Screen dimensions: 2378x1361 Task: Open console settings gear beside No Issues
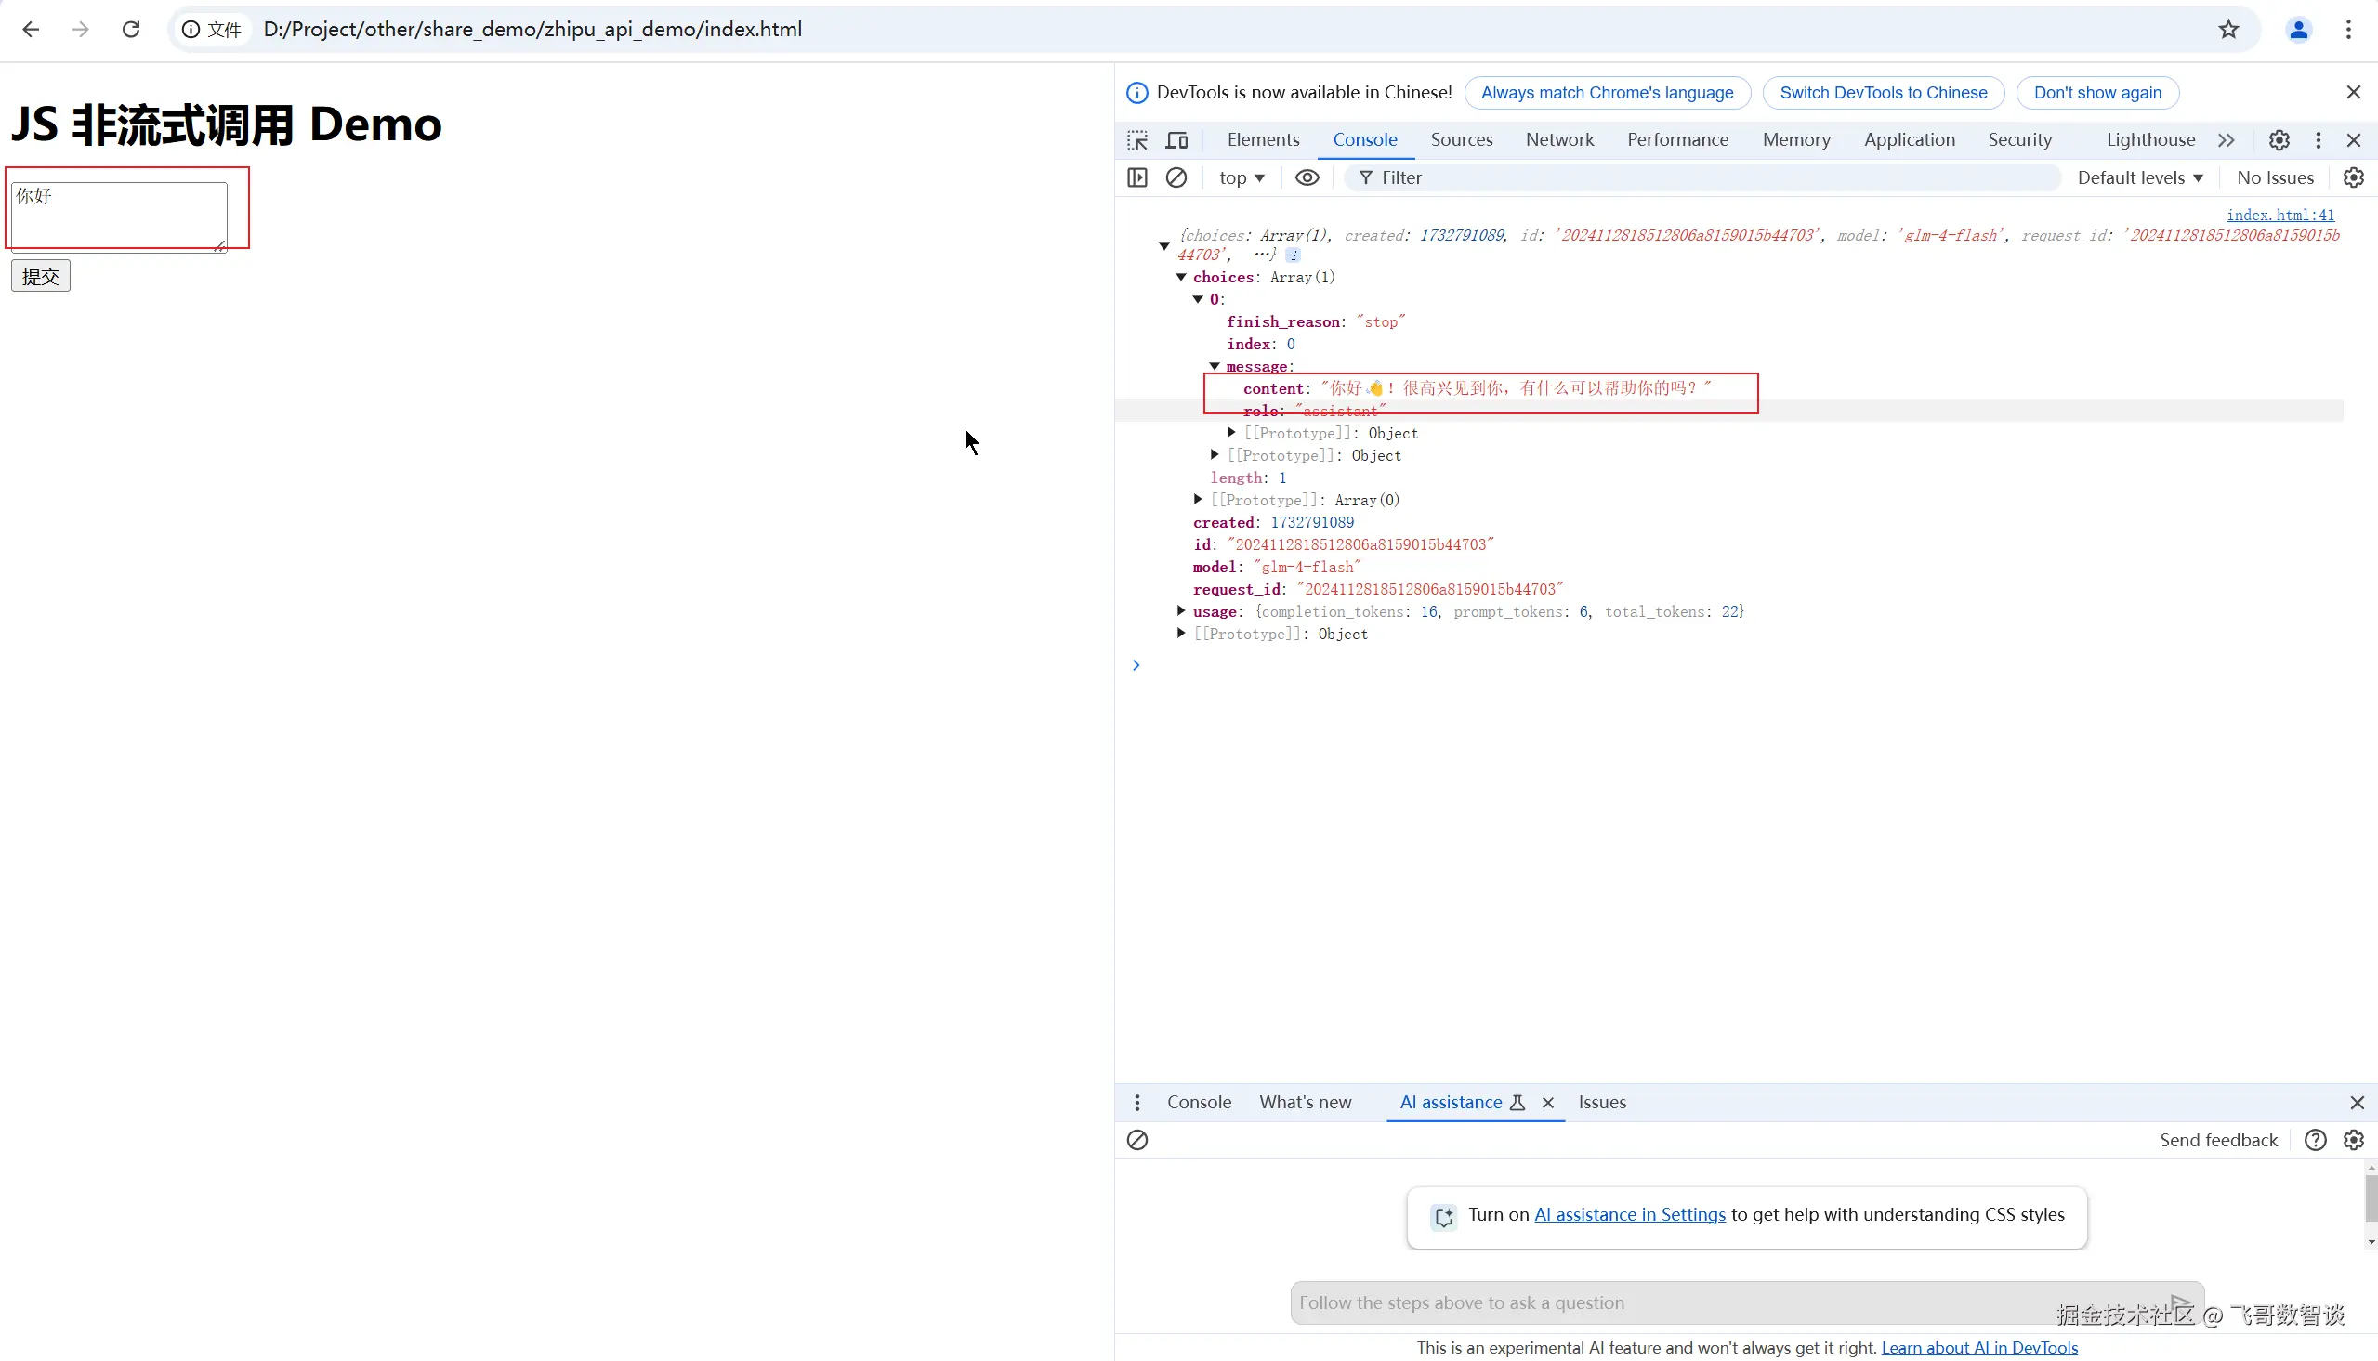coord(2353,177)
